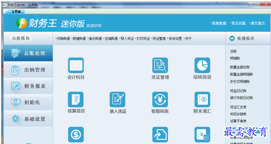
Task: Open the 会计科目 module icon
Action: [76, 65]
